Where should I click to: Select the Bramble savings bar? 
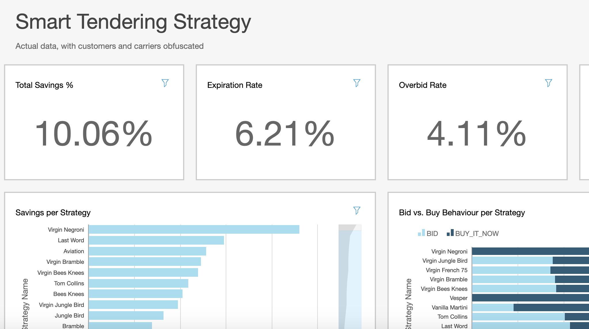coord(120,326)
